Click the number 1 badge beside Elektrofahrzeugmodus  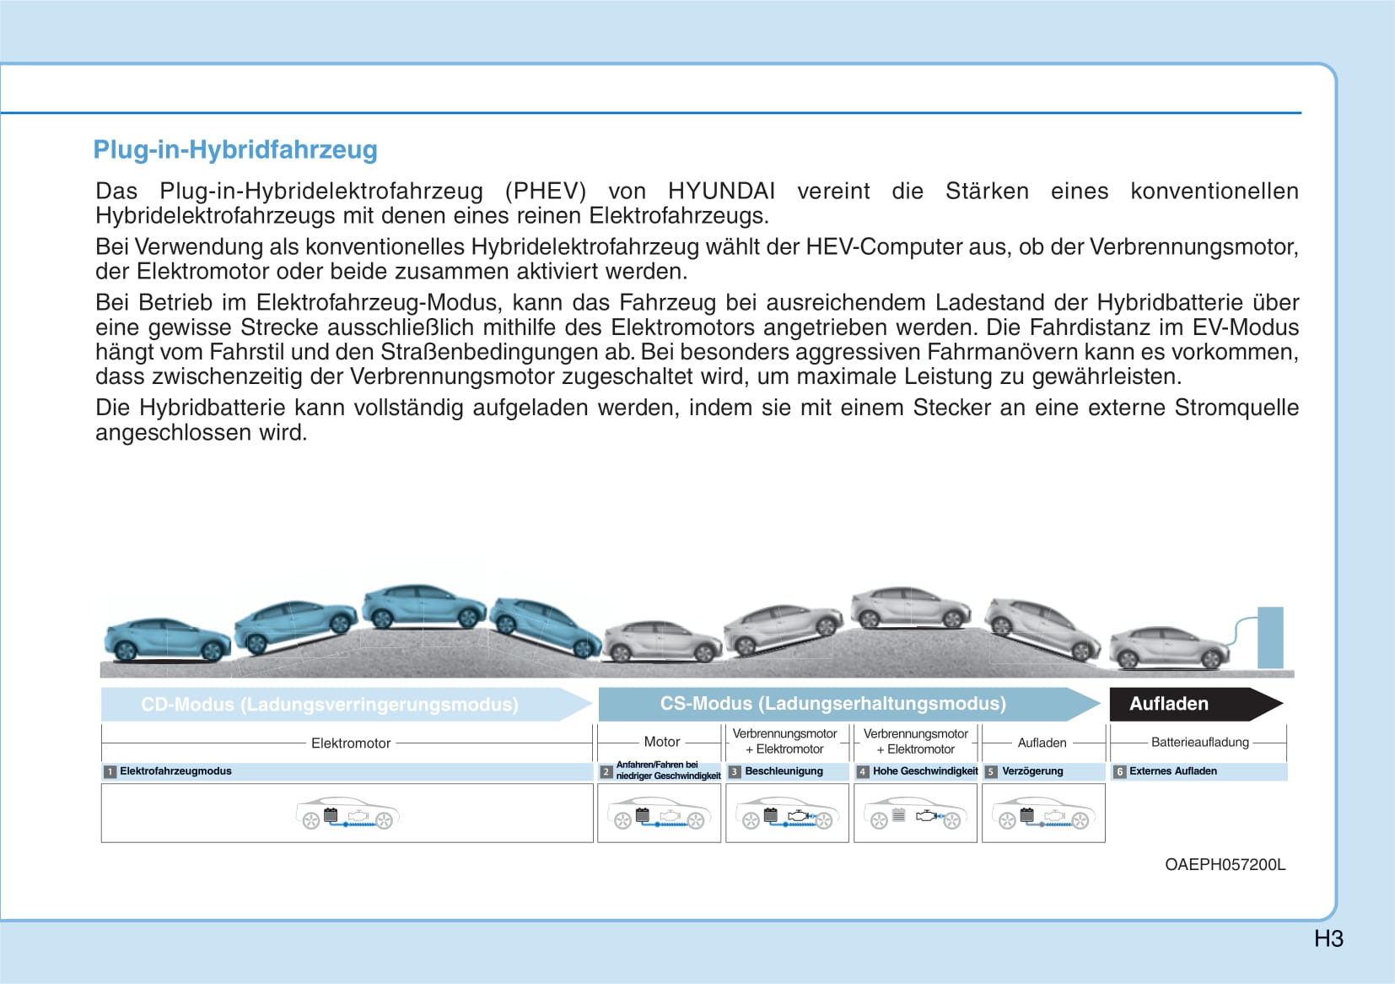point(110,771)
